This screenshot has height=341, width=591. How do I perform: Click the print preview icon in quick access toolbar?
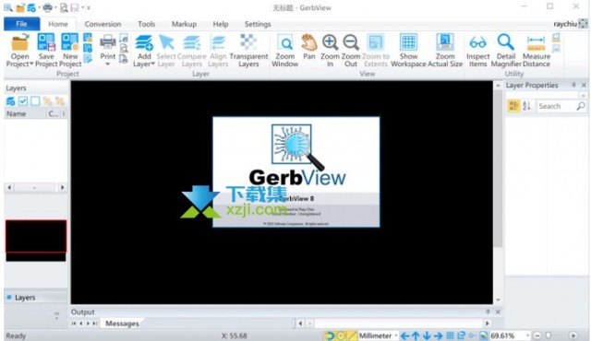coord(64,7)
